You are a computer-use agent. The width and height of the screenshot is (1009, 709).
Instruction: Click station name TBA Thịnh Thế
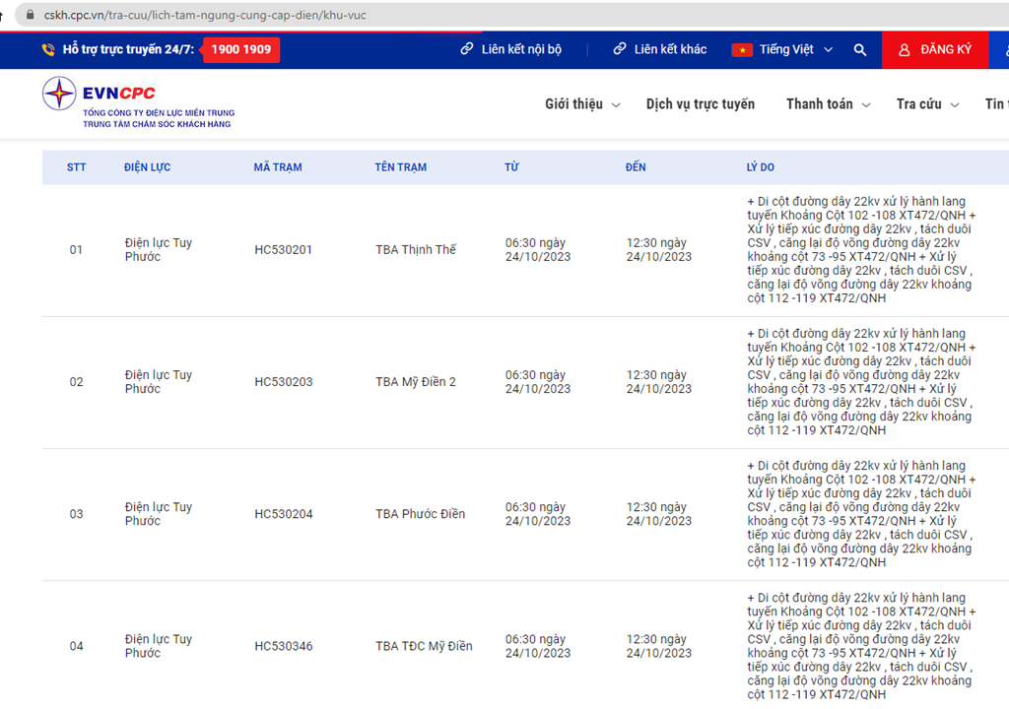(416, 250)
